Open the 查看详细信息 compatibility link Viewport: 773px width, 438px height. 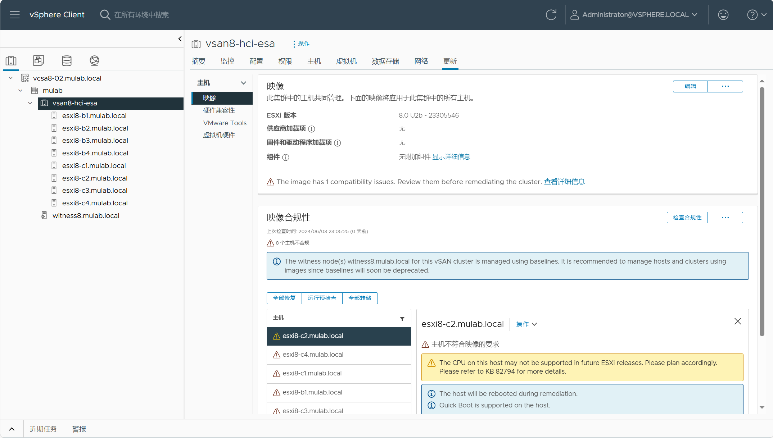coord(564,182)
